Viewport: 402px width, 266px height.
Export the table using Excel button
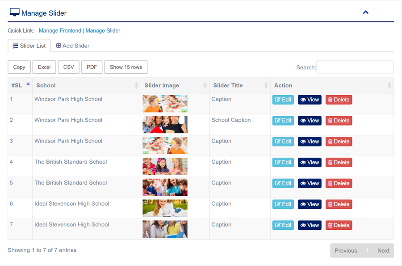coord(44,67)
